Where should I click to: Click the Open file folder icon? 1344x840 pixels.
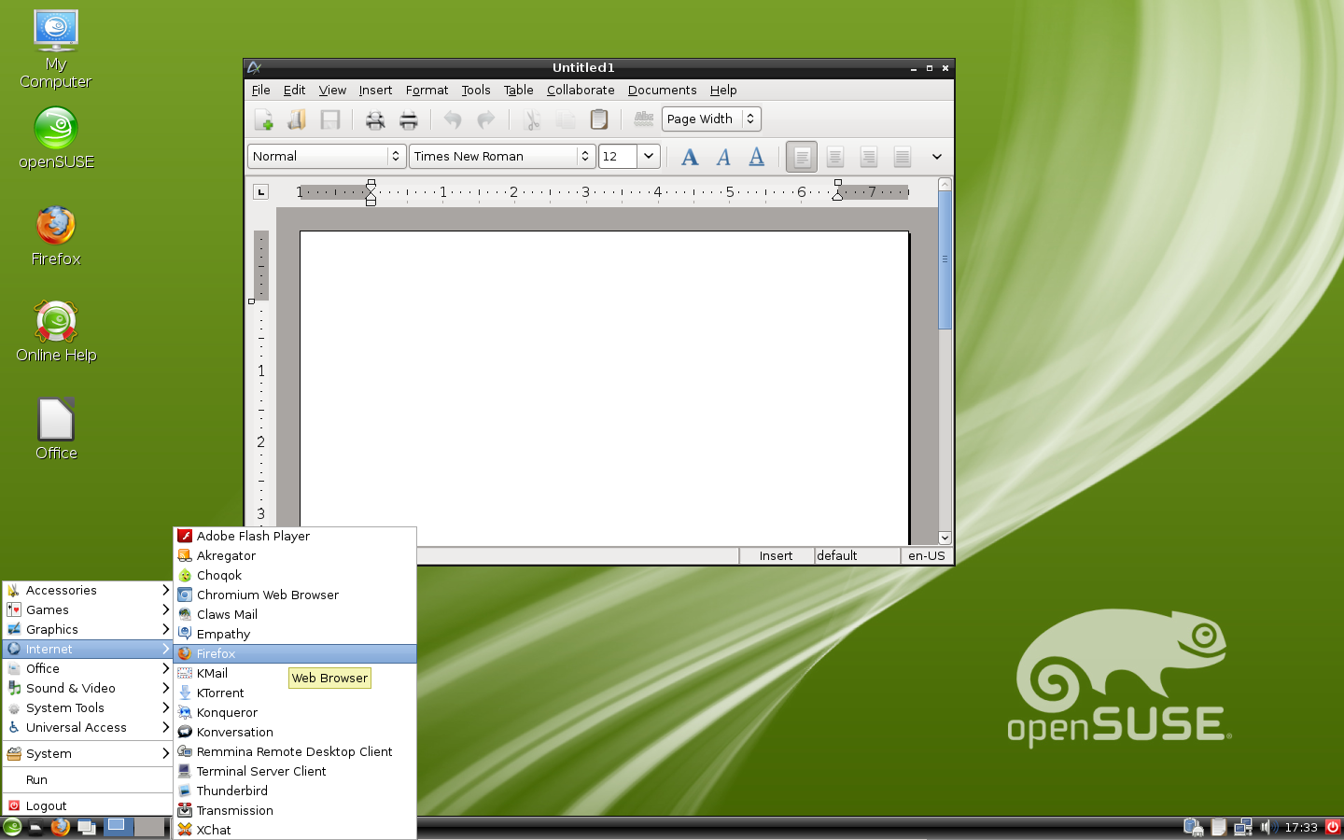(x=297, y=119)
